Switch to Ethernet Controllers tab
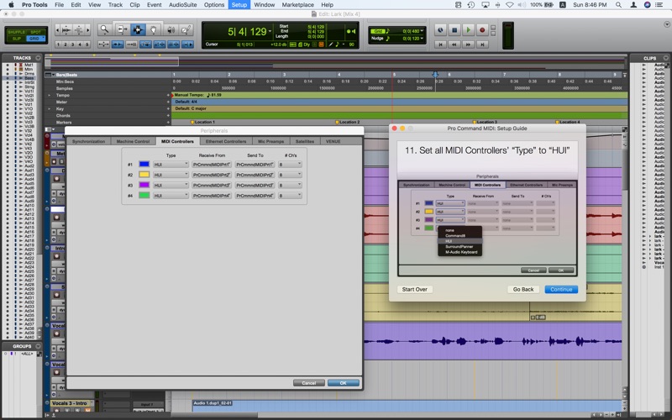 coord(226,141)
